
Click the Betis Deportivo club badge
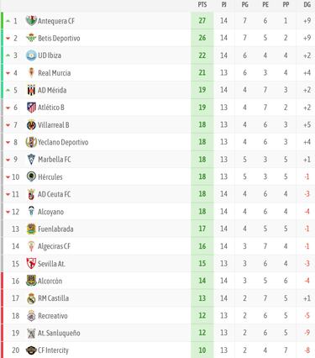tap(31, 38)
